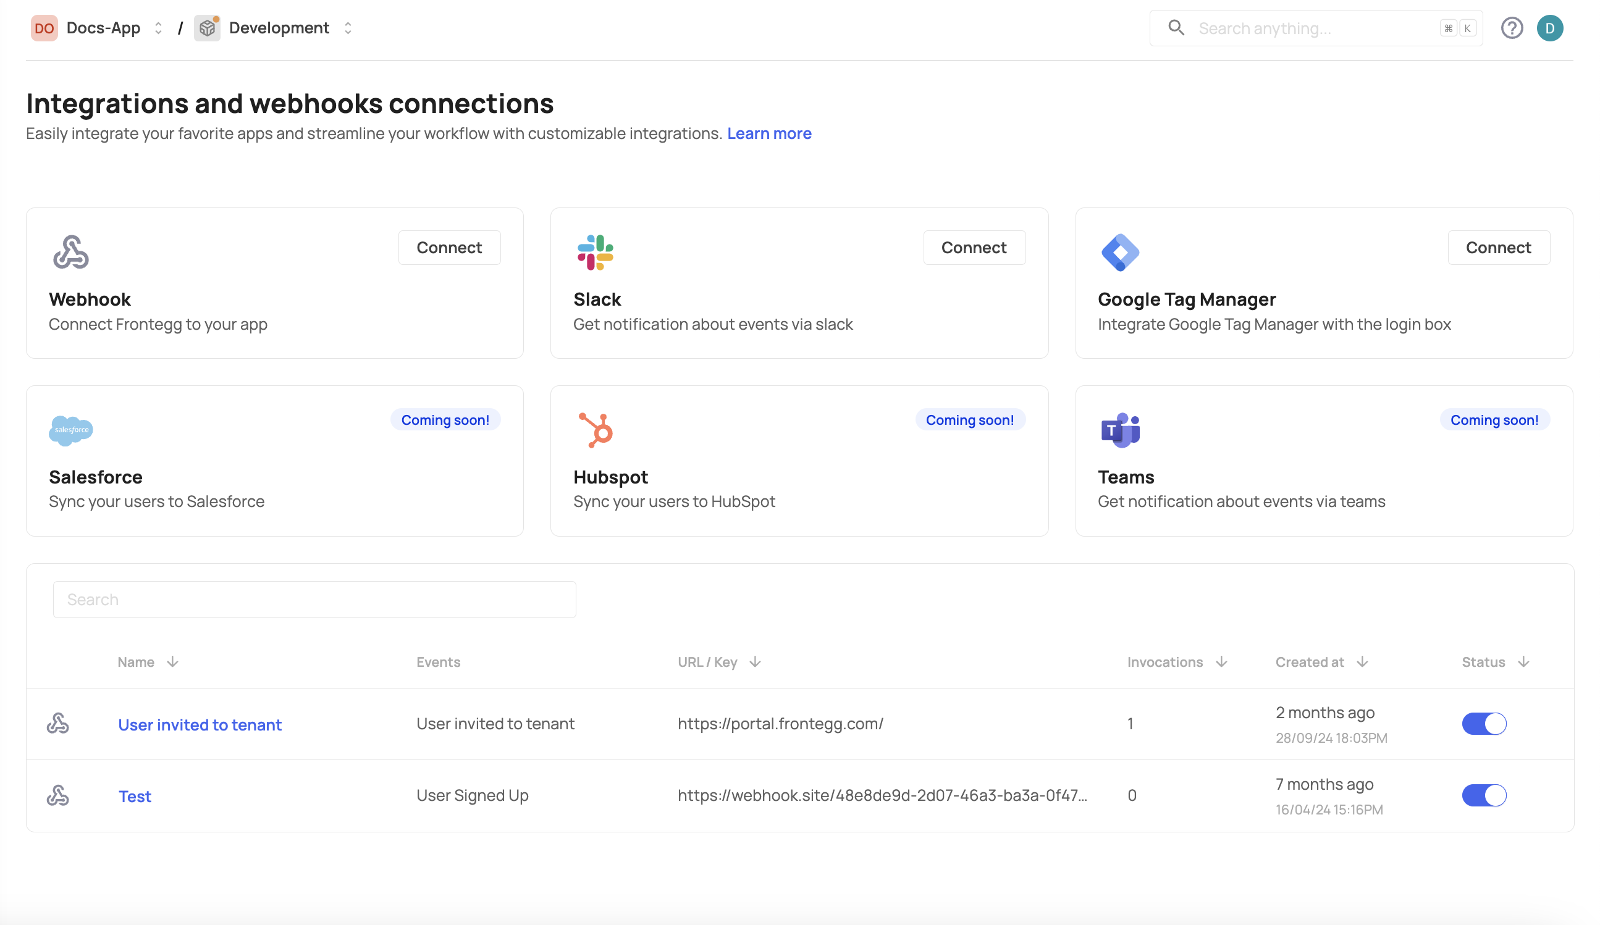
Task: Expand the Docs-App project switcher
Action: pos(158,28)
